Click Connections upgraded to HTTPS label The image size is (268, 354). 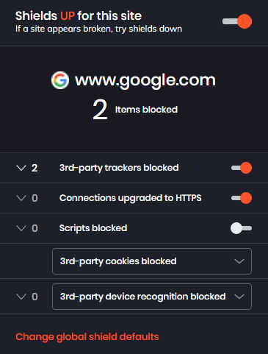coord(131,198)
